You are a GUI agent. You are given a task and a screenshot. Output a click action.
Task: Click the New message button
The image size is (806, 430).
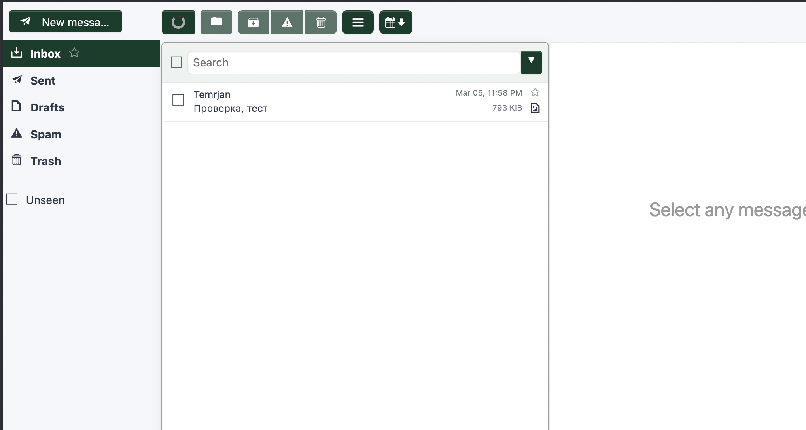[x=65, y=21]
